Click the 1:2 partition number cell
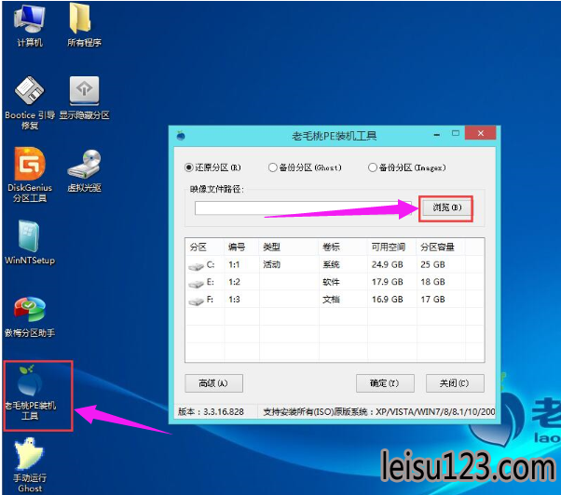 click(x=234, y=282)
